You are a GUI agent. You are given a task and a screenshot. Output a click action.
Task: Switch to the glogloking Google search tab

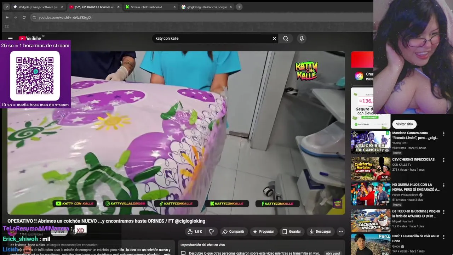[207, 7]
